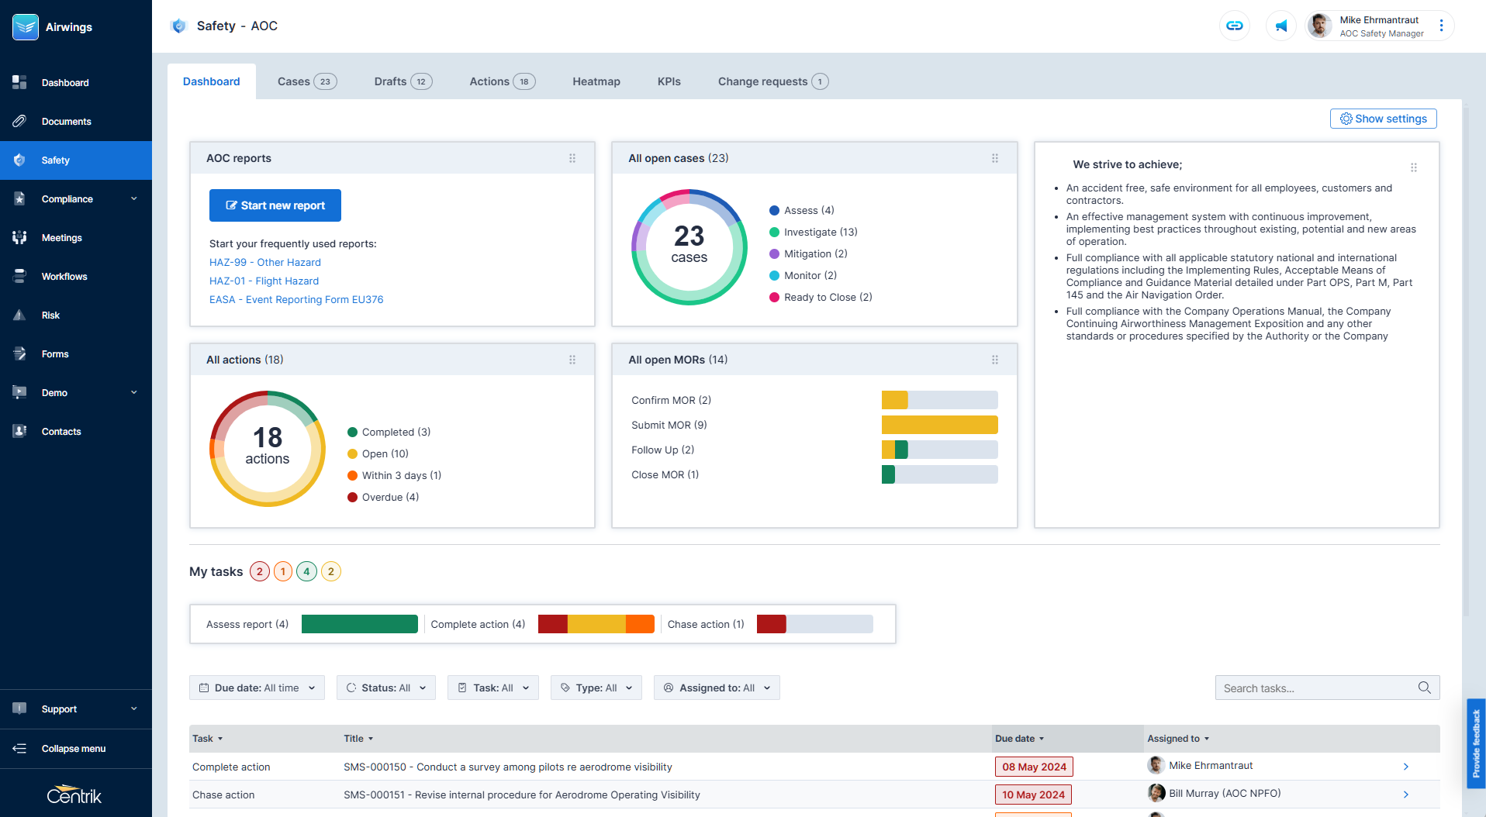Click the All actions widget drag handle
The width and height of the screenshot is (1486, 817).
[x=572, y=360]
